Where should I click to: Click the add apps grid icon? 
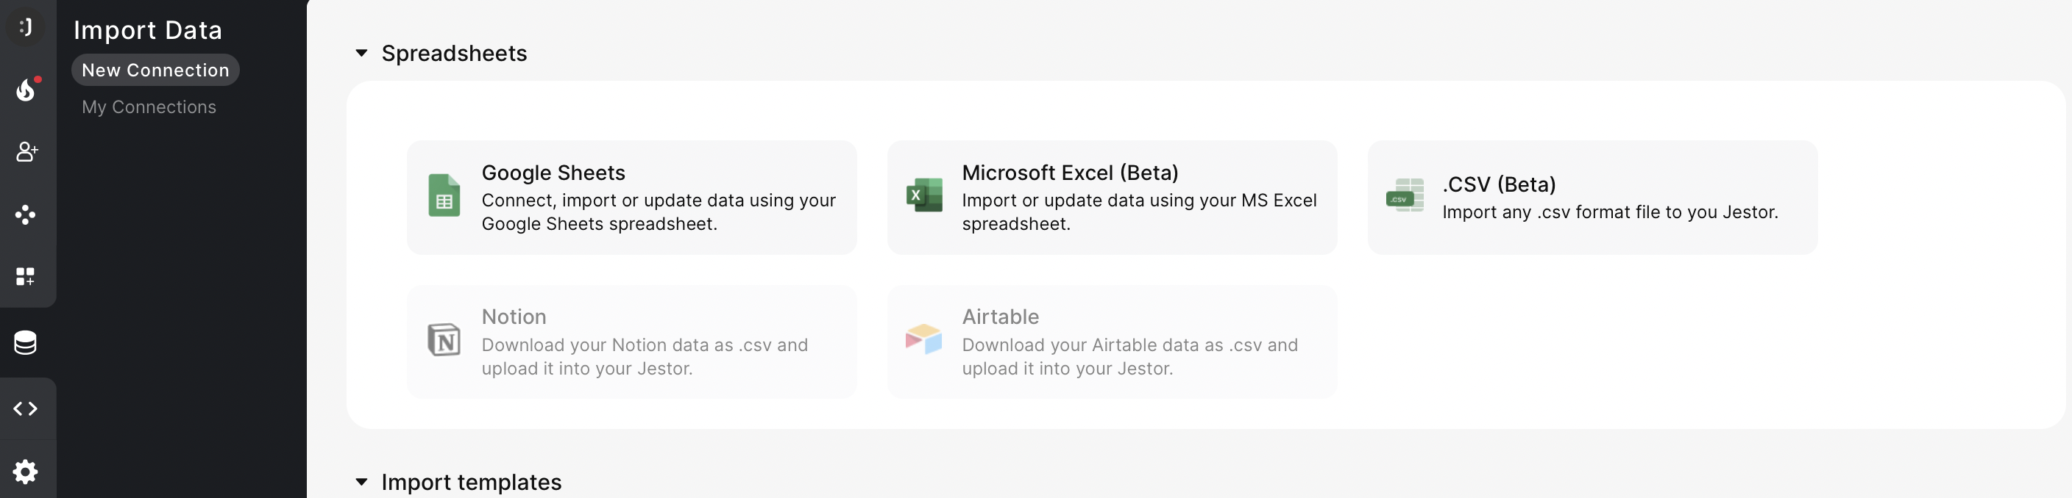pyautogui.click(x=26, y=276)
